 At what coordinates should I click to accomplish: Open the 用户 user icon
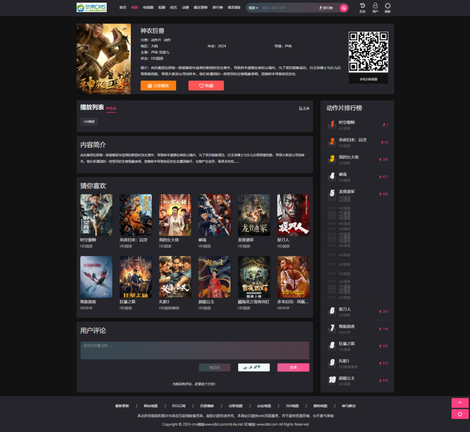(375, 8)
